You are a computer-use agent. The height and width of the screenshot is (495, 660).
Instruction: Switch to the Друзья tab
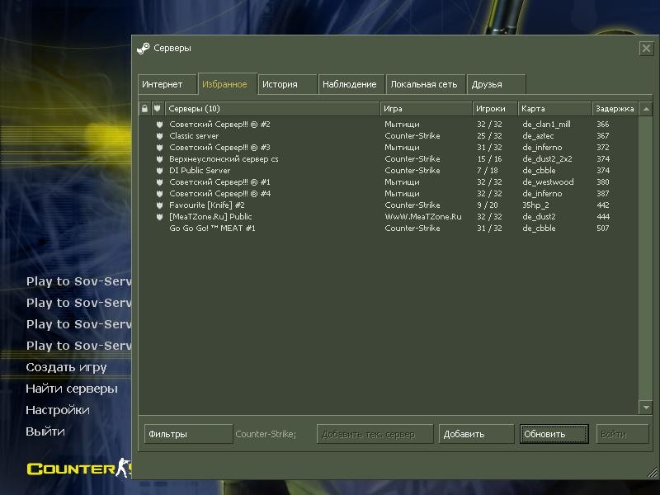click(x=497, y=84)
